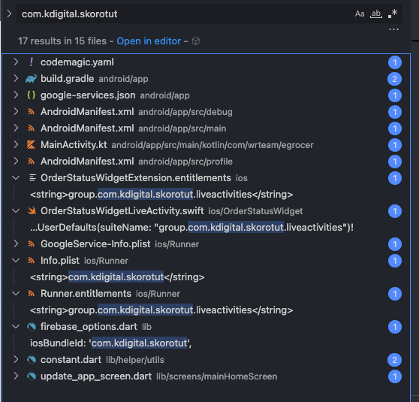Viewport: 419px width, 402px height.
Task: Expand codemagic.yaml search results
Action: coord(16,62)
